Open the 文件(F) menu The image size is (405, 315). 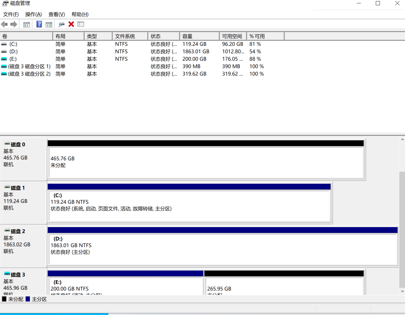(11, 14)
